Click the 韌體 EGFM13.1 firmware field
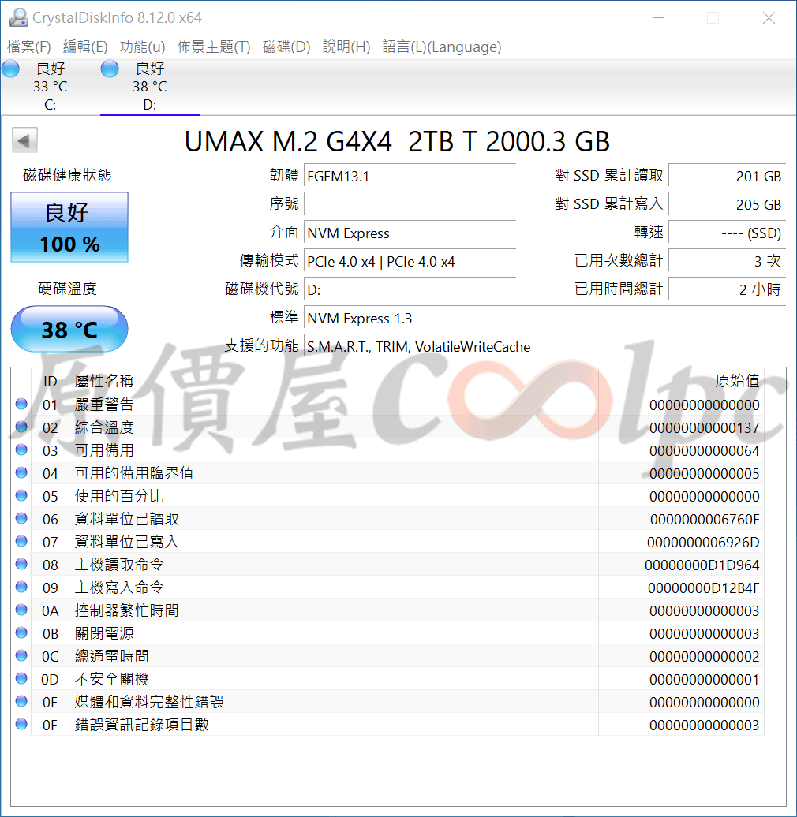797x817 pixels. point(410,177)
